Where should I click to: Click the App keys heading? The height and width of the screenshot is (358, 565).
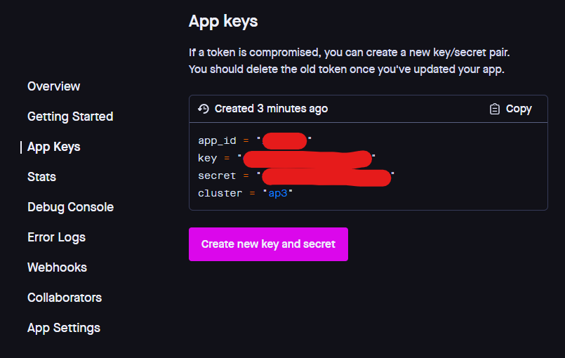[223, 22]
